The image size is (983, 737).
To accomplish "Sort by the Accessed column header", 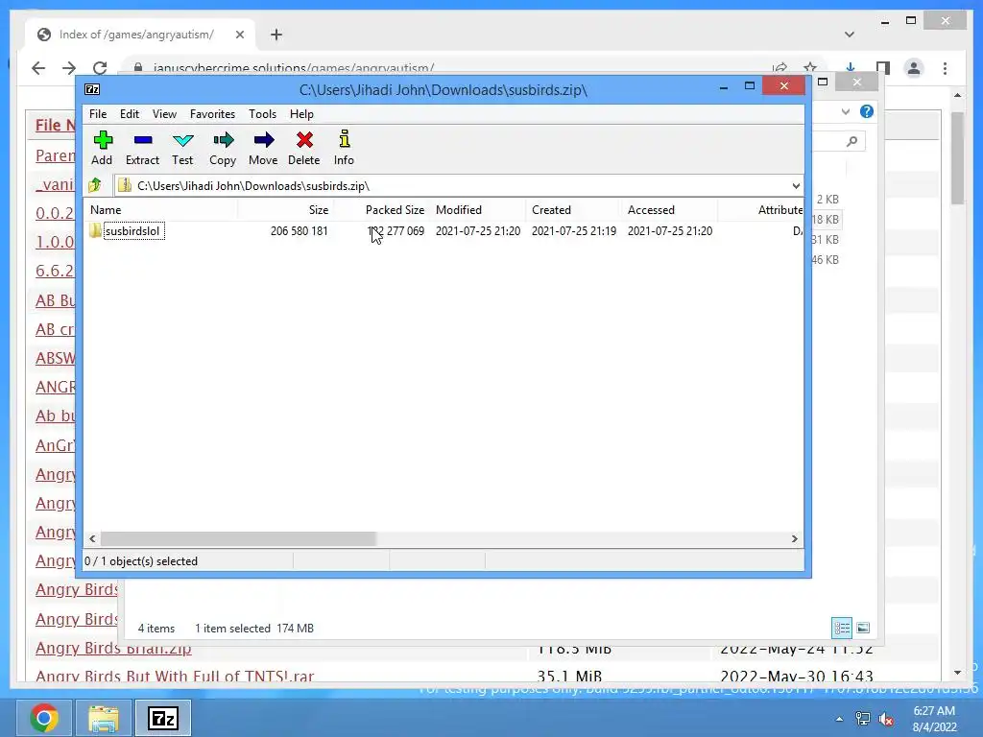I will pyautogui.click(x=669, y=210).
